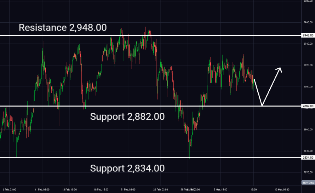This screenshot has width=315, height=193.
Task: Click the Resistance 2,948.00 text label
Action: [x=62, y=28]
